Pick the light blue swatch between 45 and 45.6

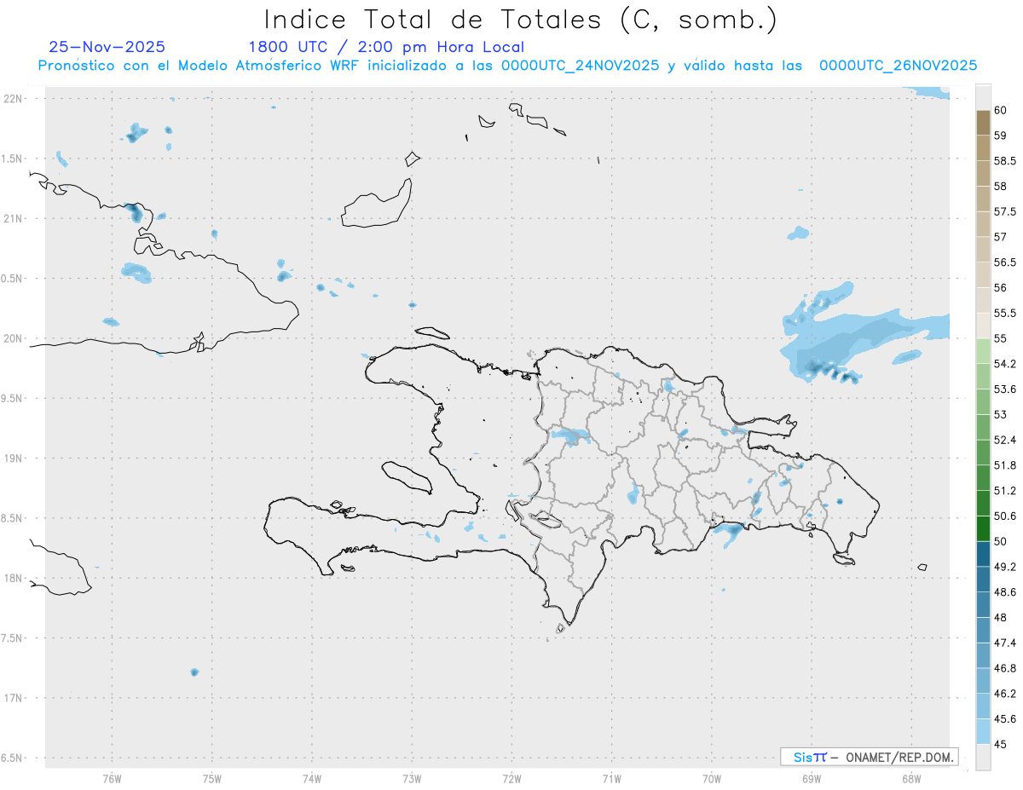click(983, 732)
